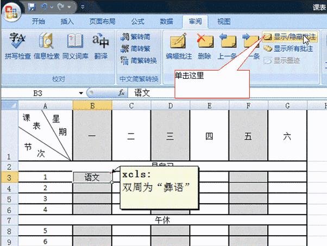Click cell A4 containing 2
The height and width of the screenshot is (246, 327).
[x=45, y=188]
